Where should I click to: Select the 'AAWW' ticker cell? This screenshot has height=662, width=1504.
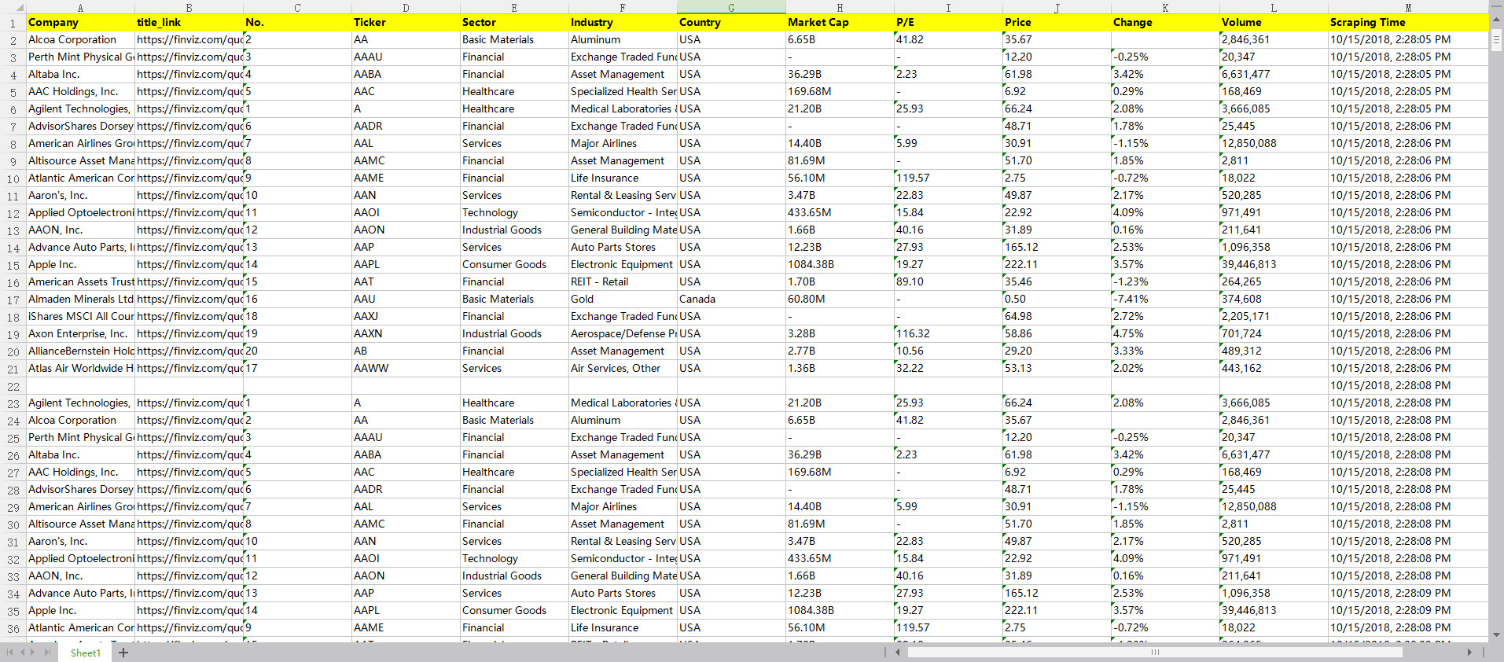click(x=406, y=369)
